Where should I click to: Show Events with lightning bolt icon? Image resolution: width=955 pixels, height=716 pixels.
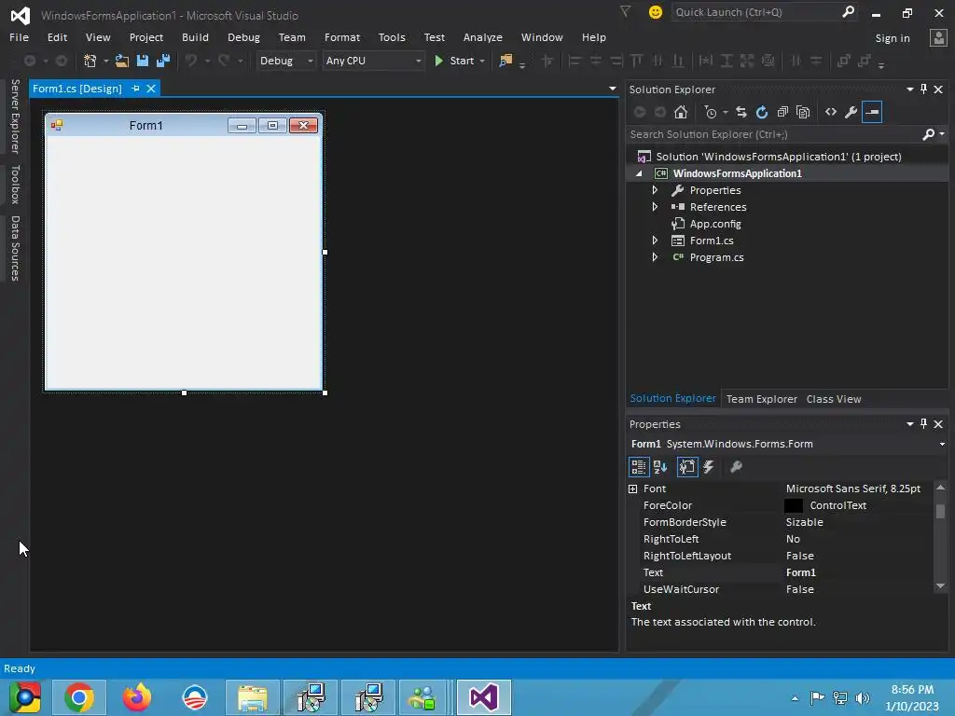click(x=709, y=467)
